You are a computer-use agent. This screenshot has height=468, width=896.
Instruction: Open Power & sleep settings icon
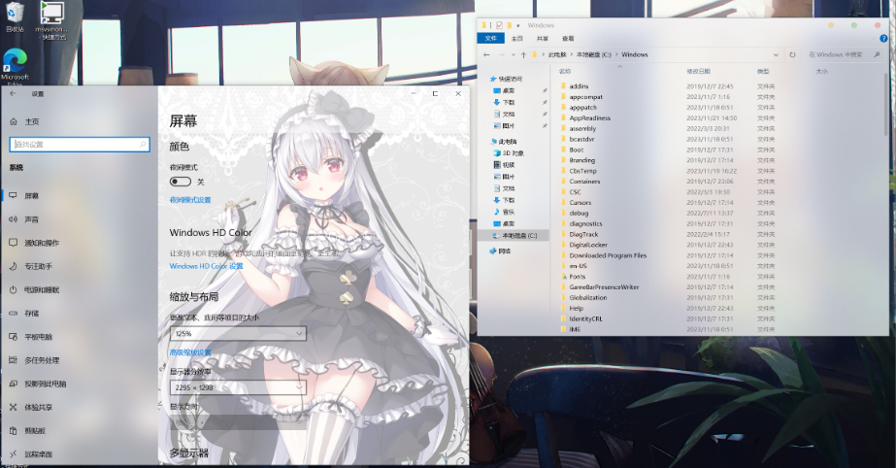click(14, 289)
